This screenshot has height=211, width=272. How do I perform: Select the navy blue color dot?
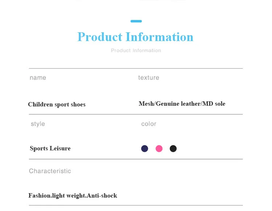coord(144,149)
